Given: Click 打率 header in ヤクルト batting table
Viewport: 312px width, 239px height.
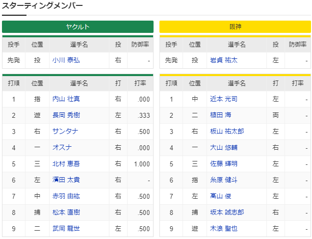Looking at the screenshot, I should tap(140, 83).
